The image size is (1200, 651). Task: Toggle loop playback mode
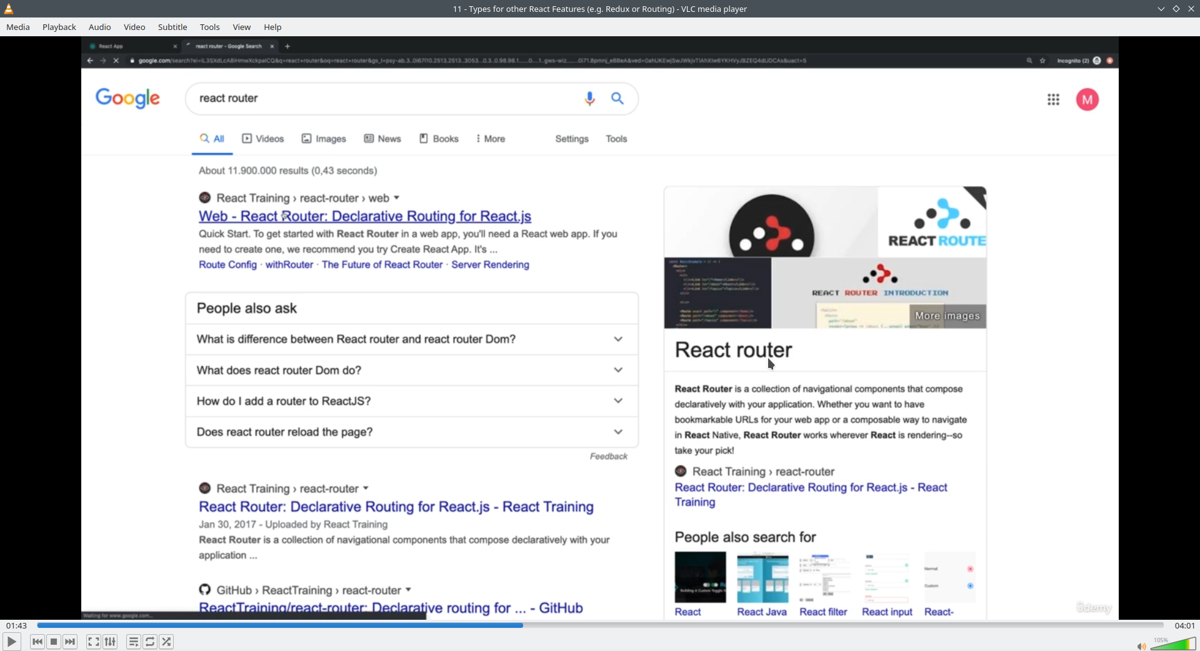[x=151, y=642]
